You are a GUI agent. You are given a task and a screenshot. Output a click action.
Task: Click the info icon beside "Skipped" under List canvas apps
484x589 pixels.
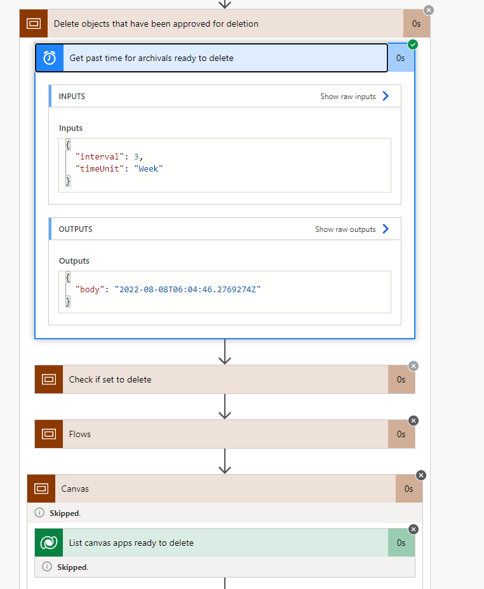[x=46, y=567]
